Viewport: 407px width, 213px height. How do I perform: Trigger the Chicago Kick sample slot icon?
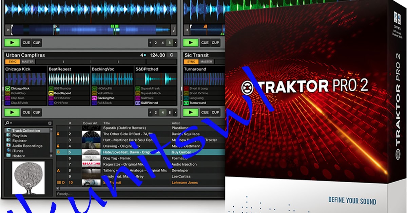tap(8, 89)
